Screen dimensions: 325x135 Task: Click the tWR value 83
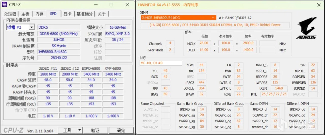(x=238, y=71)
